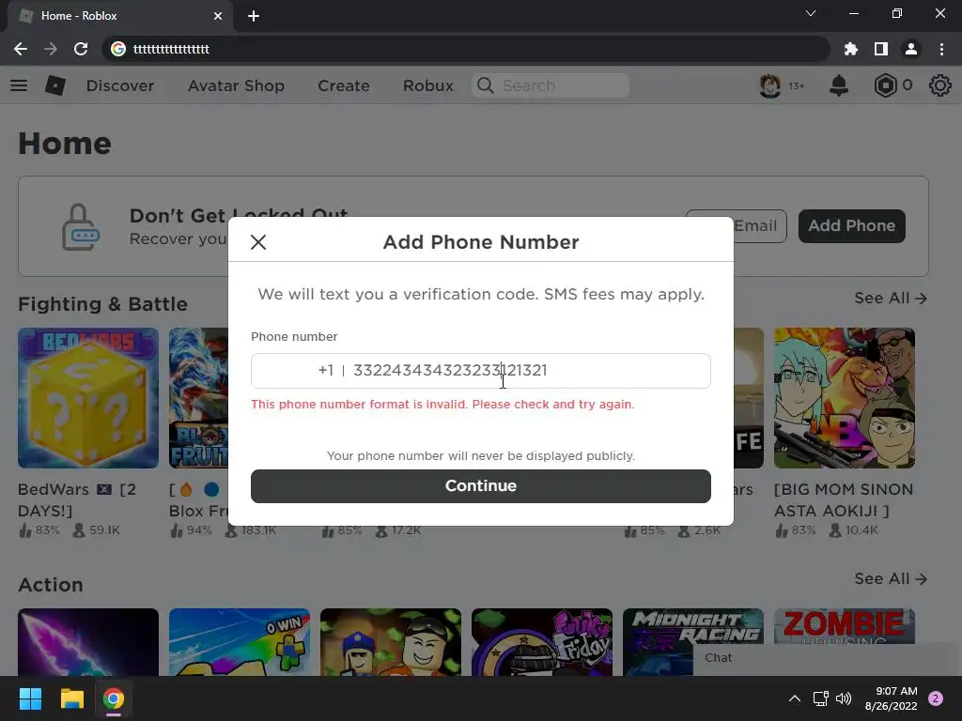
Task: Open a new browser tab
Action: (254, 16)
